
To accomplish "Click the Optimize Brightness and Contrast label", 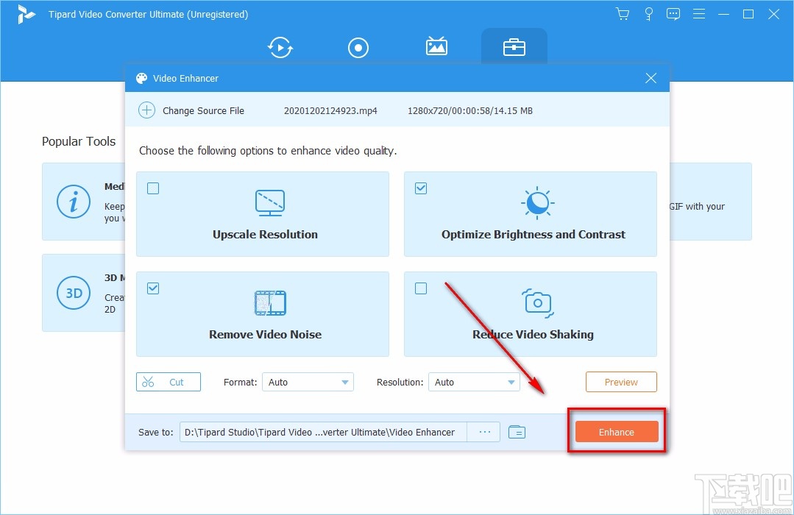I will [534, 235].
